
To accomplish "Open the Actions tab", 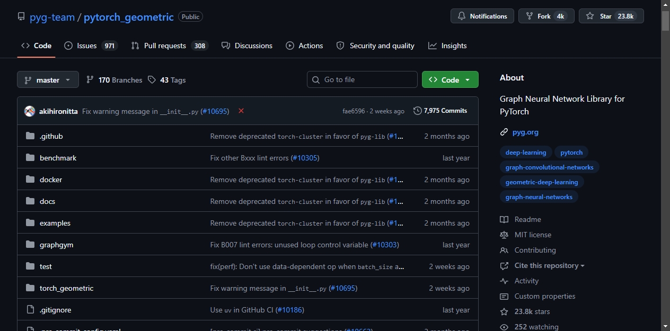I will pyautogui.click(x=304, y=46).
